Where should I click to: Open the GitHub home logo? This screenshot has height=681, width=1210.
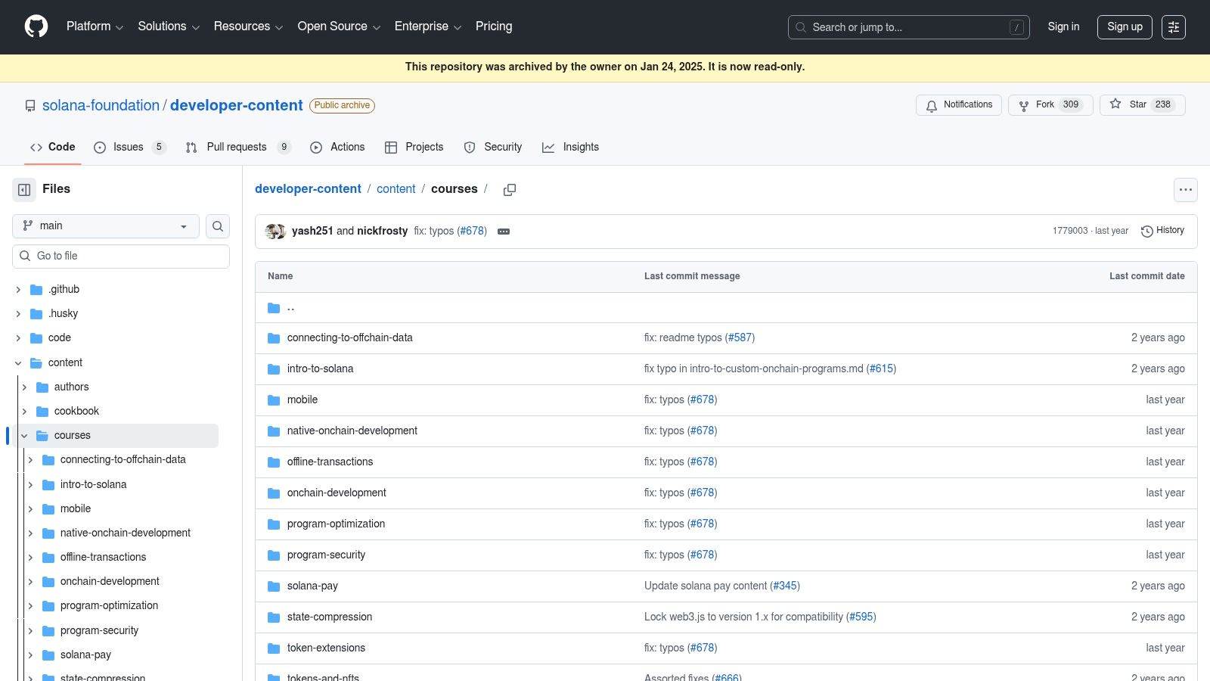click(36, 26)
